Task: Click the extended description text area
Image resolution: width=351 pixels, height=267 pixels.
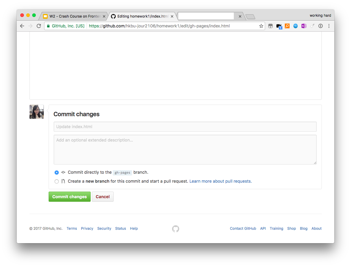Action: (x=185, y=149)
